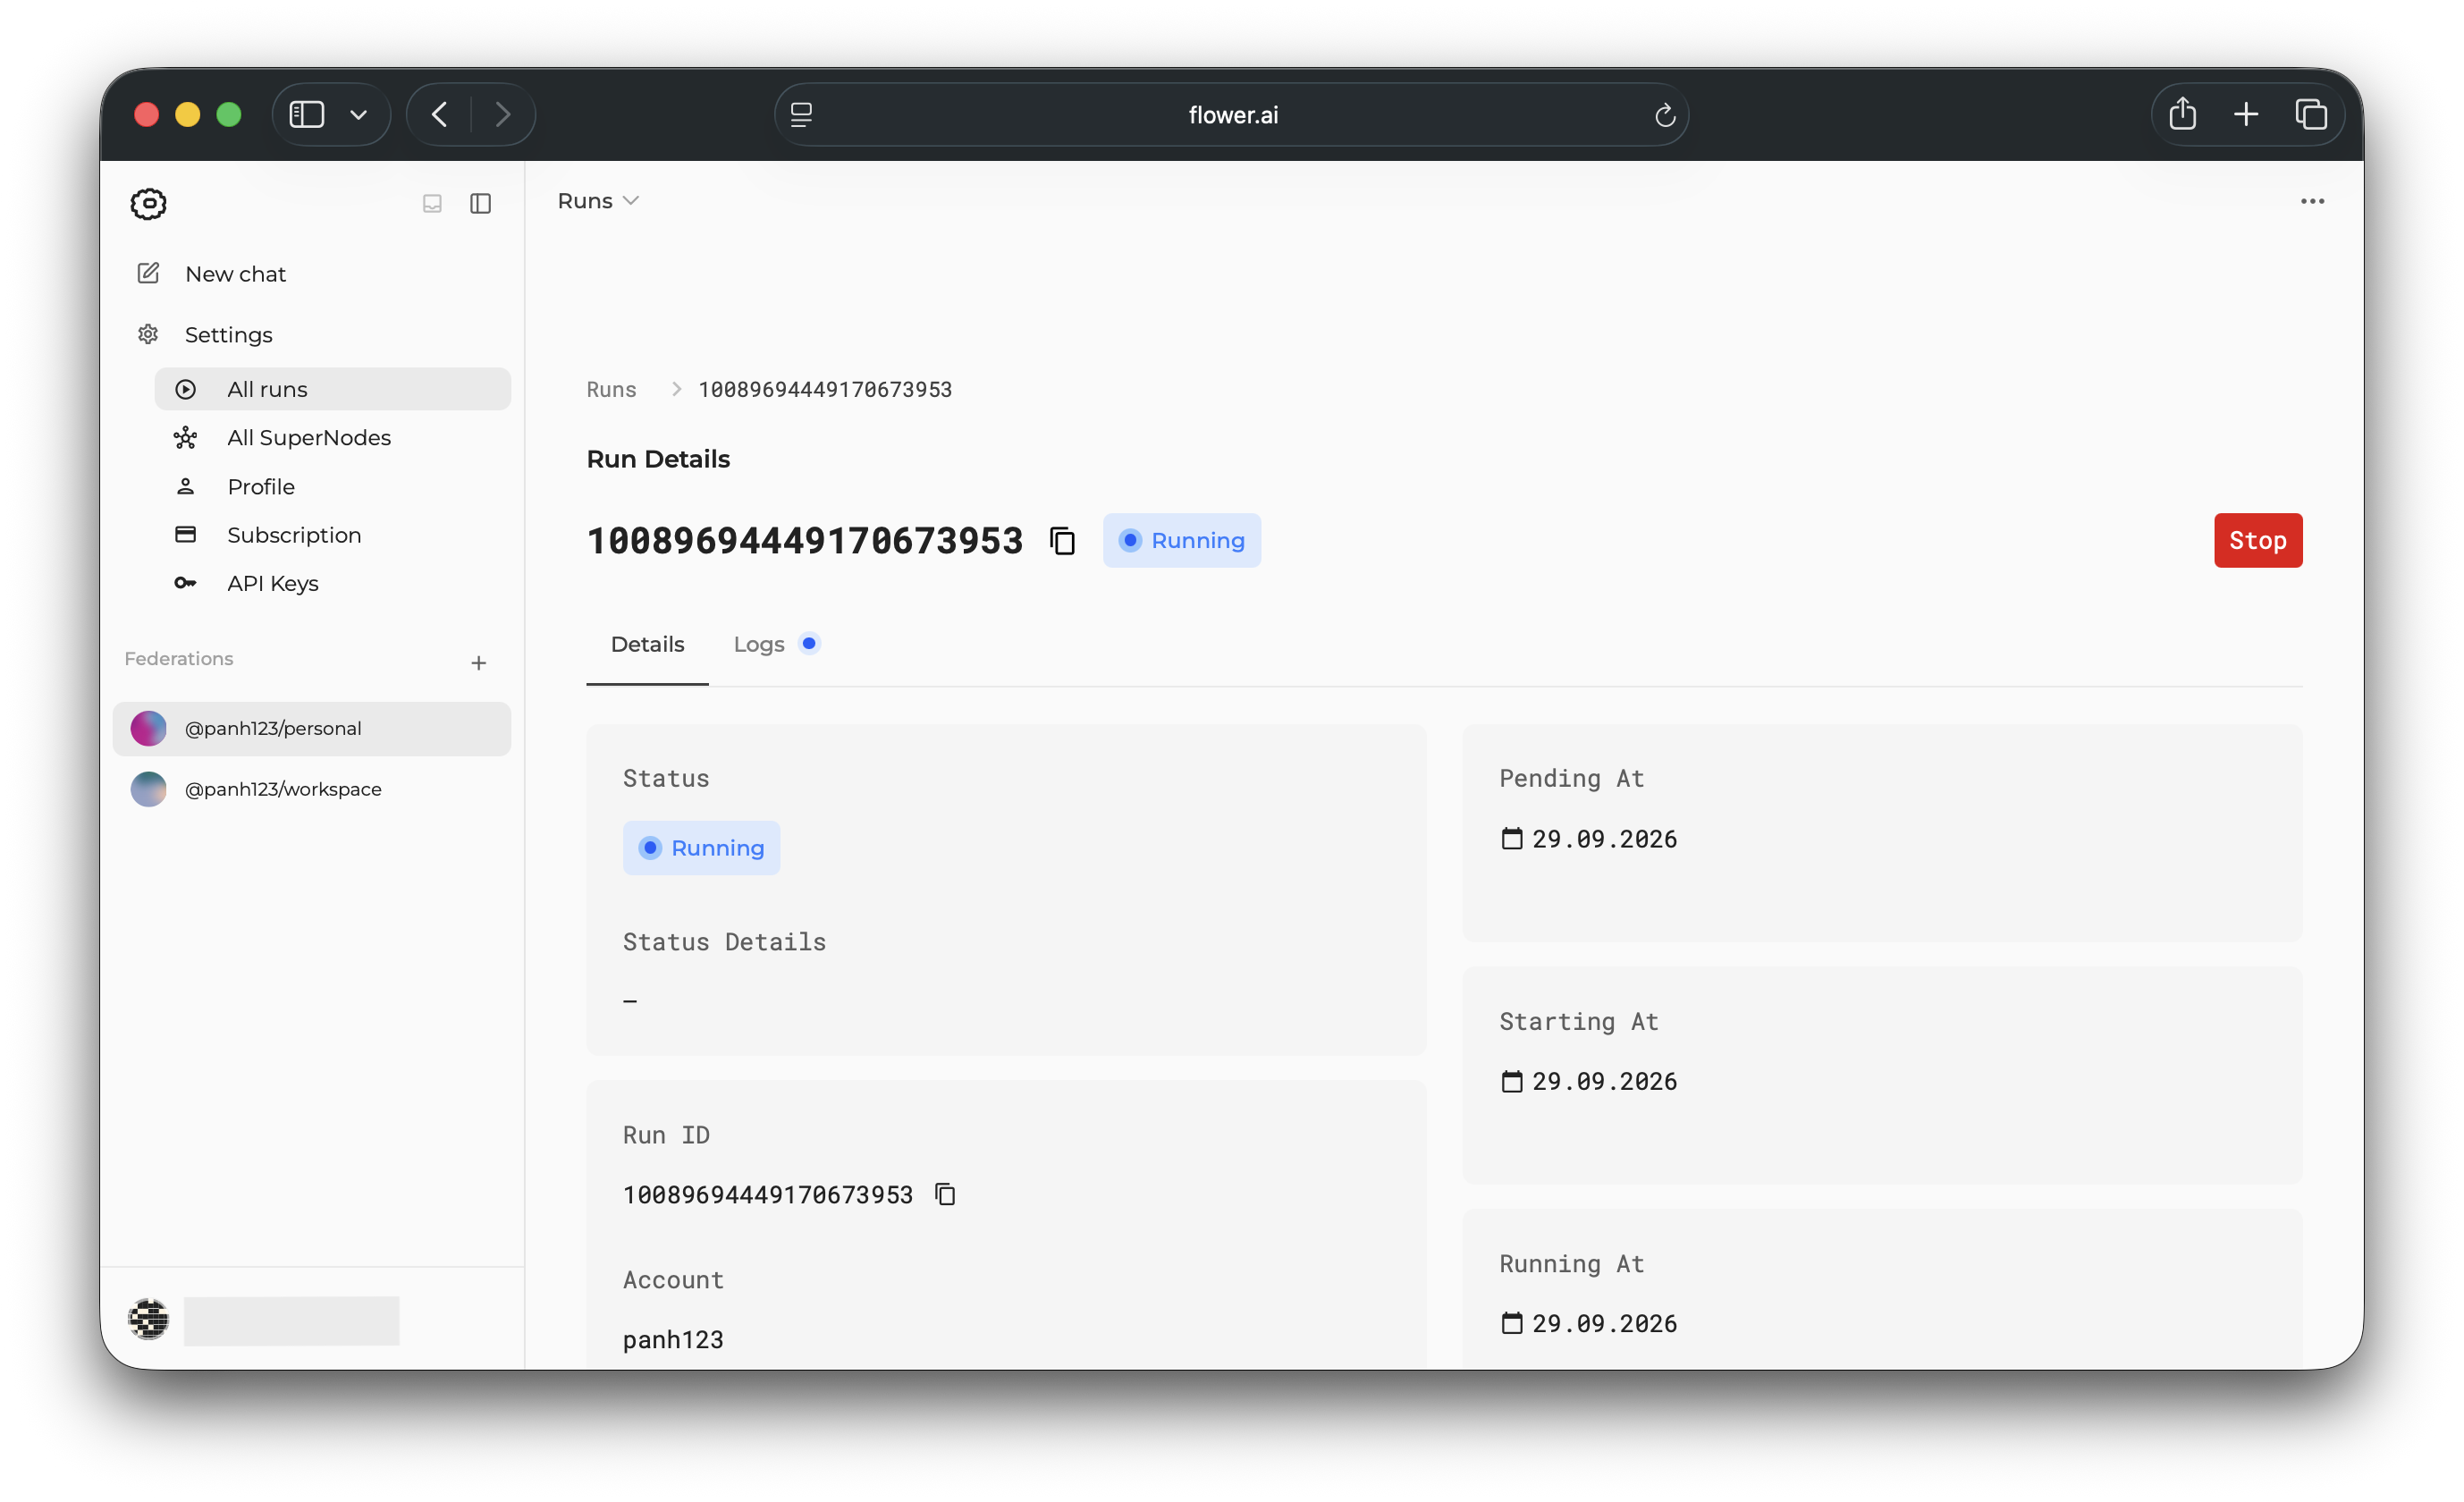
Task: Click the person icon beside Profile
Action: (x=185, y=486)
